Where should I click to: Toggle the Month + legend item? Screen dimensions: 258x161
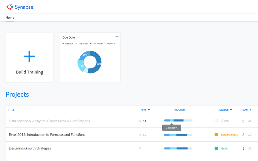[110, 43]
